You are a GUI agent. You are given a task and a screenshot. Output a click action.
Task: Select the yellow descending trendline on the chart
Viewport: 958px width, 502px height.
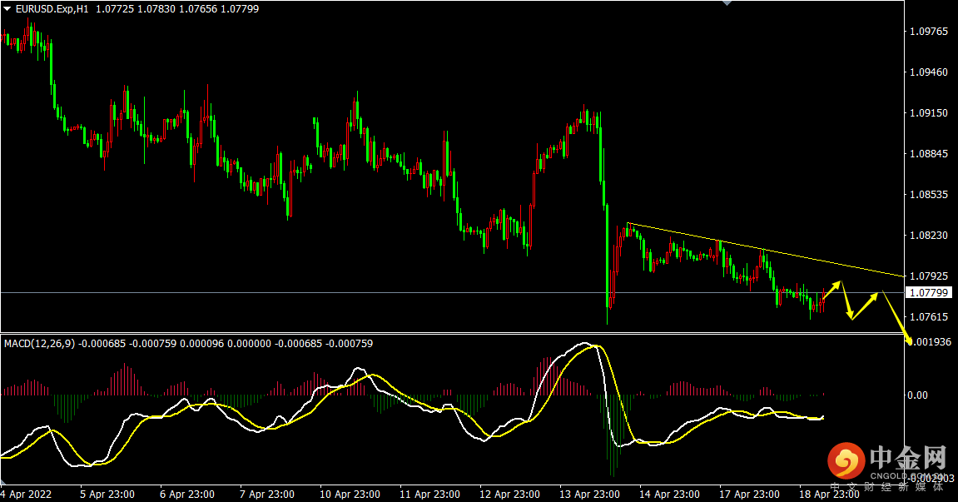point(767,250)
